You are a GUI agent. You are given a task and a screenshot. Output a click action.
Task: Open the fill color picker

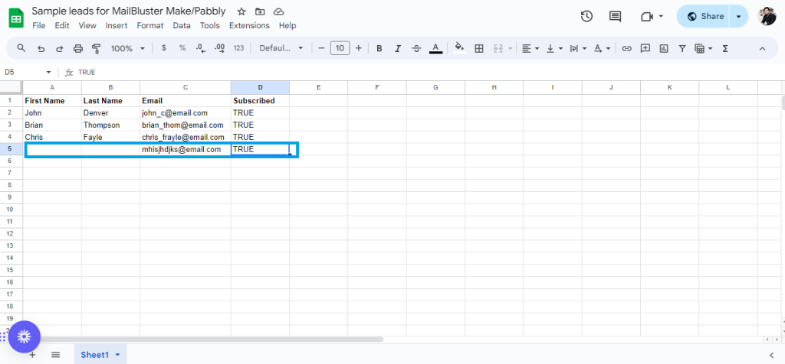pos(460,48)
